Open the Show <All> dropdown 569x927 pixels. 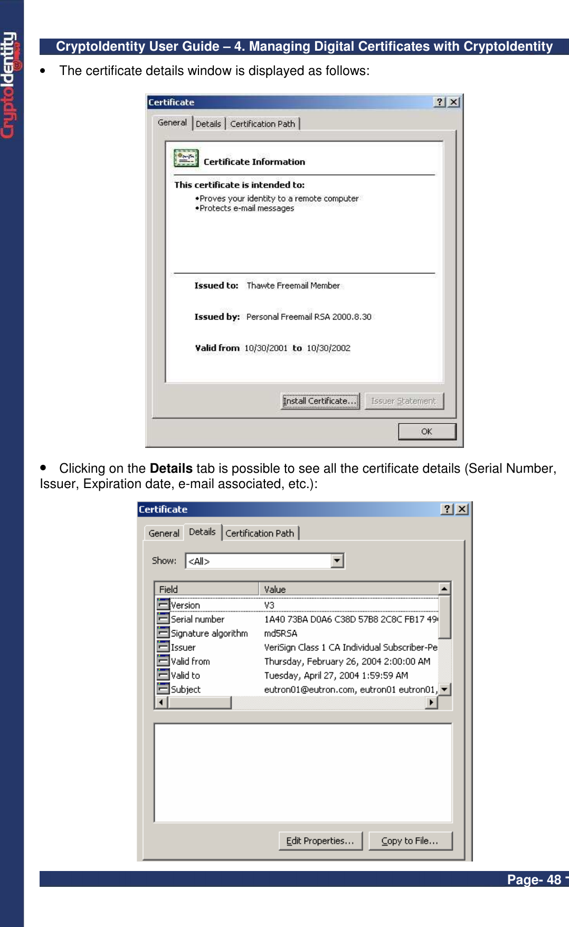337,560
